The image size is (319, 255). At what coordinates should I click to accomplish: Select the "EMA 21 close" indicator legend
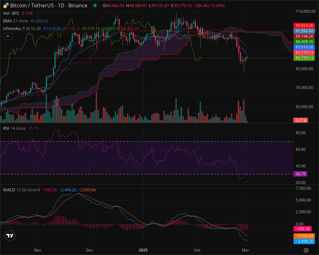point(16,20)
